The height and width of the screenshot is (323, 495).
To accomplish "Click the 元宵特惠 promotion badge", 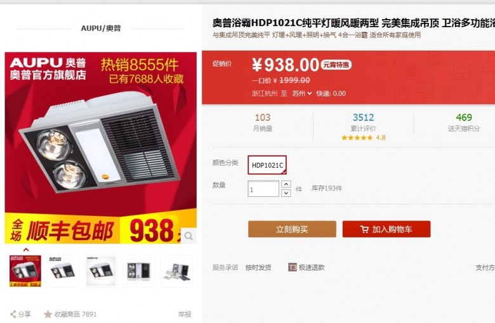I will (x=336, y=65).
